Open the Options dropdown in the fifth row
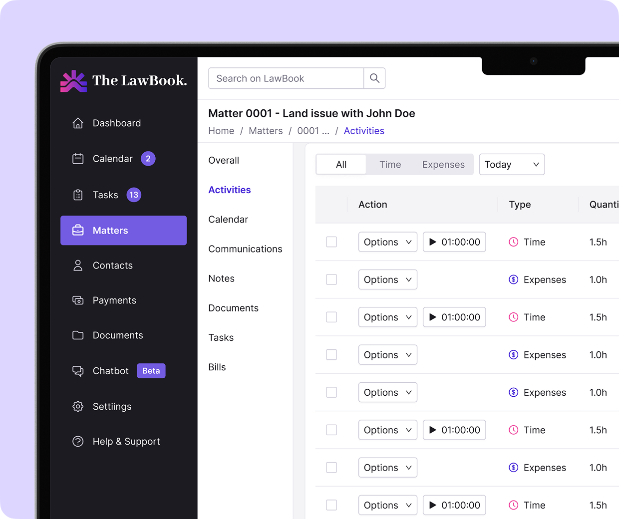This screenshot has width=619, height=519. tap(388, 392)
